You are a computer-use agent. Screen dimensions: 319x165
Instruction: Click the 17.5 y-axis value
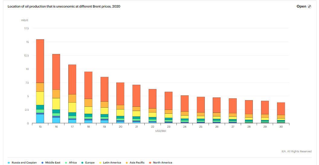point(27,28)
